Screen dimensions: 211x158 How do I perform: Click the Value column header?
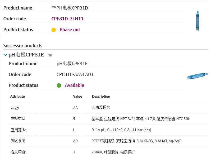pos(77,96)
